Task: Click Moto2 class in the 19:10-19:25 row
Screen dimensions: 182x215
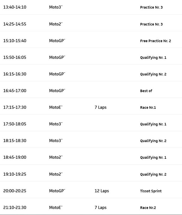Action: pyautogui.click(x=56, y=174)
